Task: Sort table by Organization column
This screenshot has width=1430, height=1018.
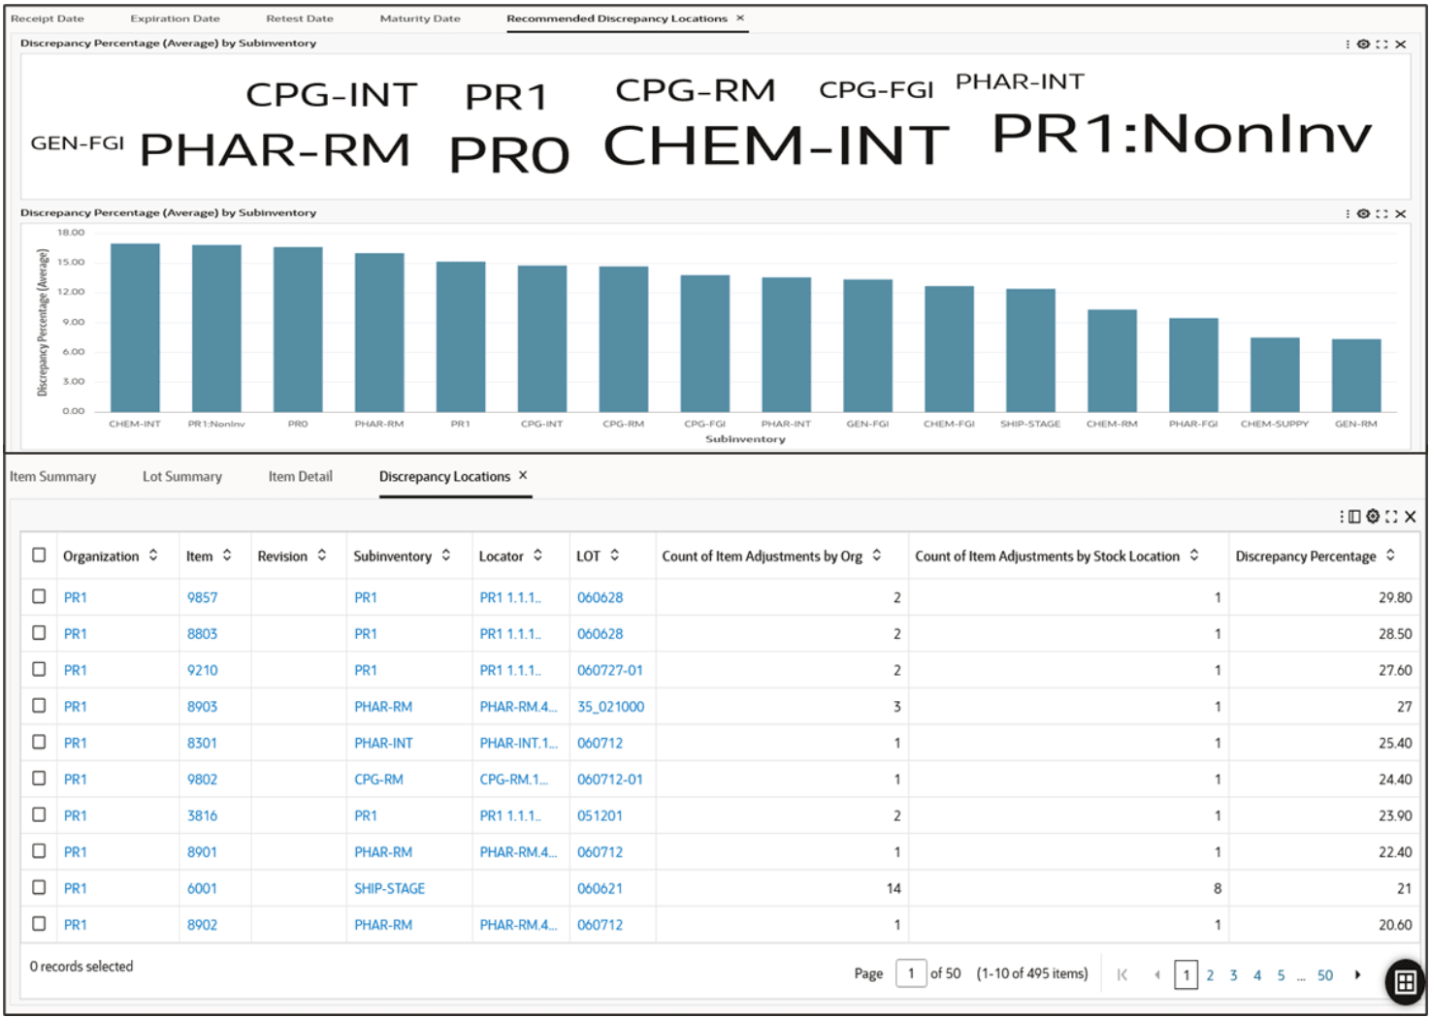Action: click(153, 556)
